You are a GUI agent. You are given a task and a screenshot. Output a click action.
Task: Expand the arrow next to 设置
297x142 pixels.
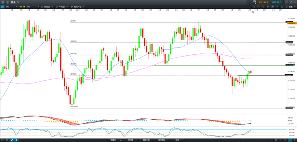[295, 7]
